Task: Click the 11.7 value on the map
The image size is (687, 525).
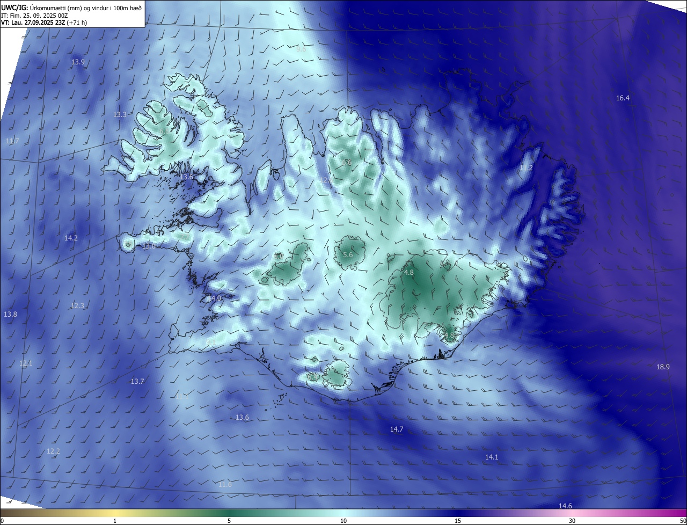Action: (12, 141)
